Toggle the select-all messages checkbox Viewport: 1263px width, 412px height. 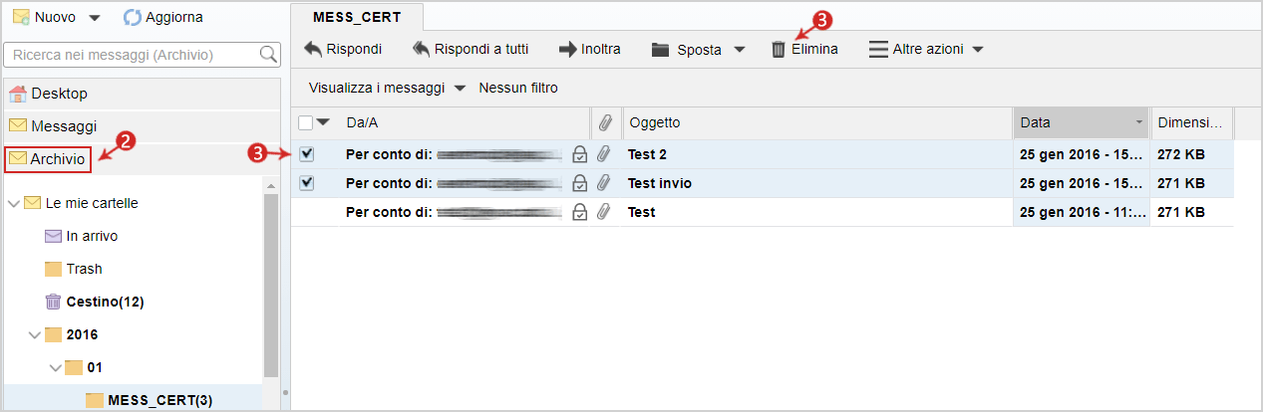[x=305, y=122]
